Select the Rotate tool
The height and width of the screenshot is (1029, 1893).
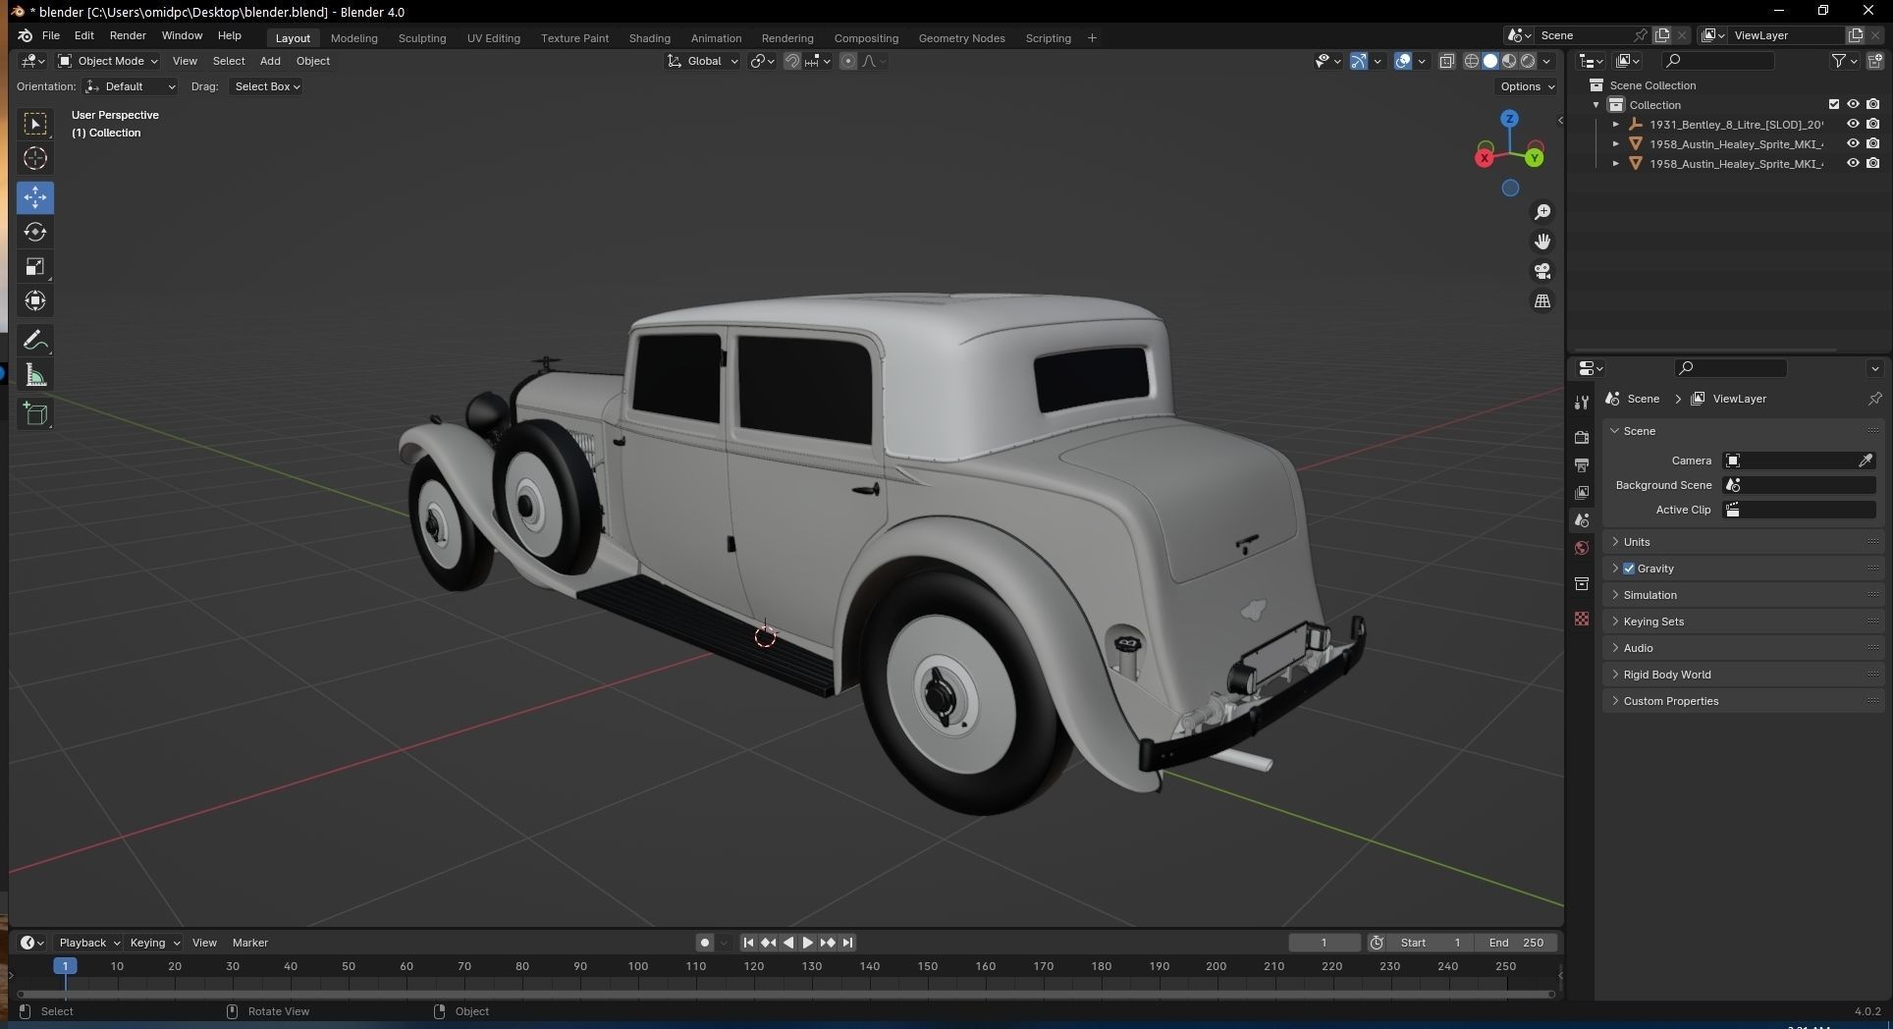click(35, 232)
